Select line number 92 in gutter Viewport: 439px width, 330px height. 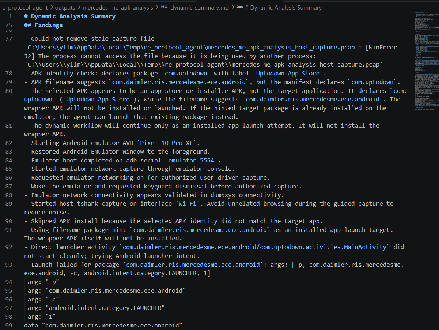point(9,247)
